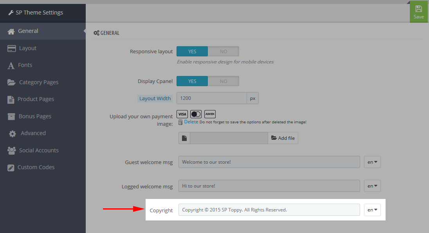Turn off Display Cpanel with NO

click(x=223, y=81)
